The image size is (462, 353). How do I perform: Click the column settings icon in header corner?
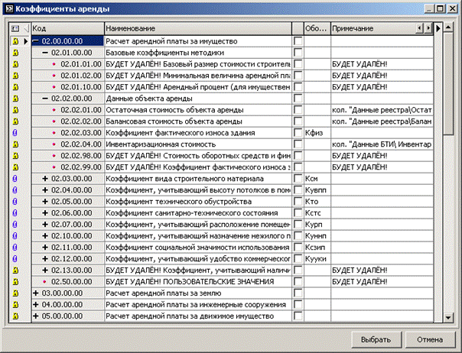(x=14, y=28)
